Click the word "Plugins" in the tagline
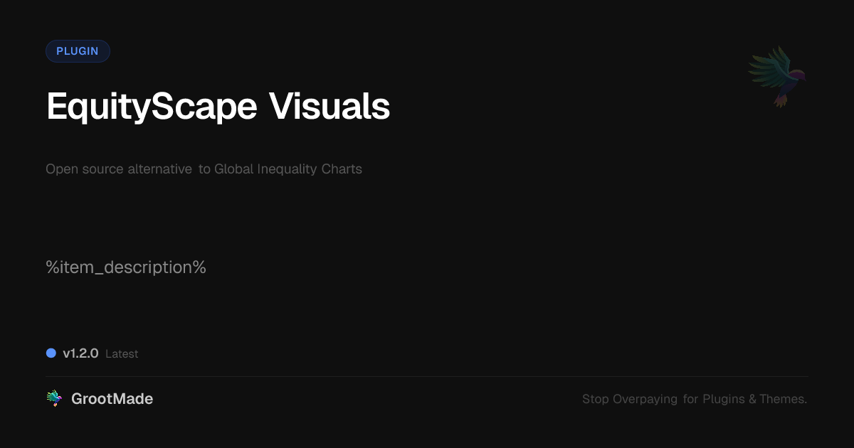 point(724,400)
